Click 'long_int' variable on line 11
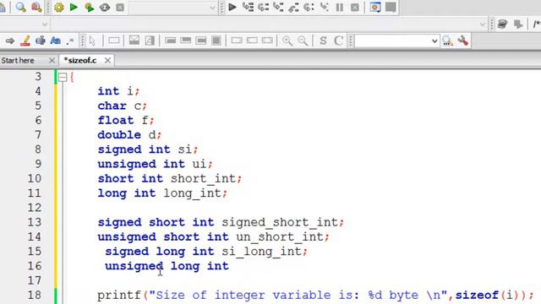This screenshot has width=541, height=304. pyautogui.click(x=192, y=193)
